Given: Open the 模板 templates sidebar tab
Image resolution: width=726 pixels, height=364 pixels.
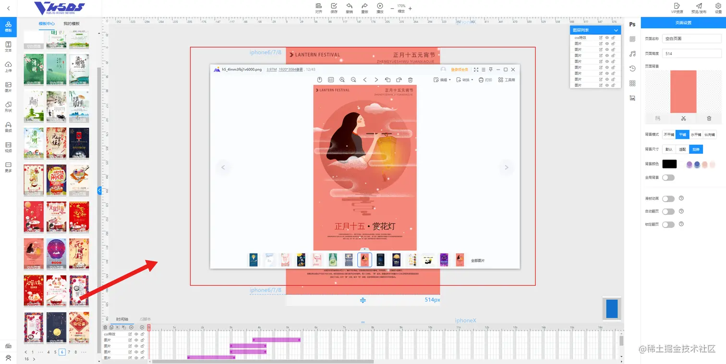Looking at the screenshot, I should (8, 27).
